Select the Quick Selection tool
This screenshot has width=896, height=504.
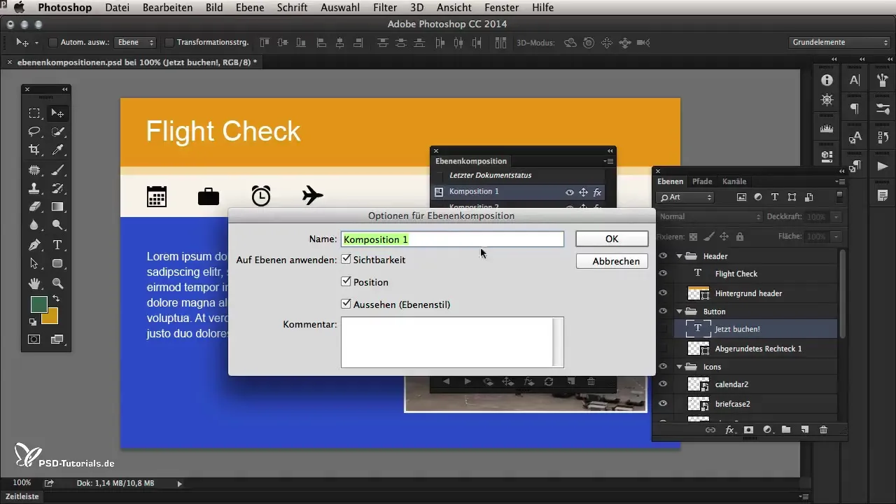pos(57,132)
